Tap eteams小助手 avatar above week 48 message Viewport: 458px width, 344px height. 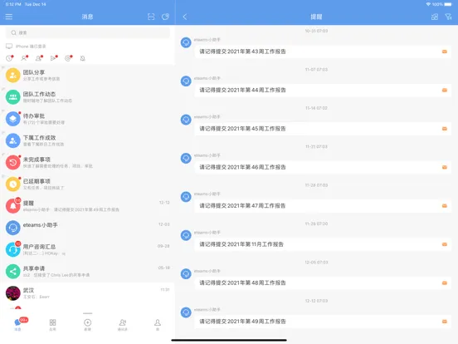pyautogui.click(x=186, y=274)
